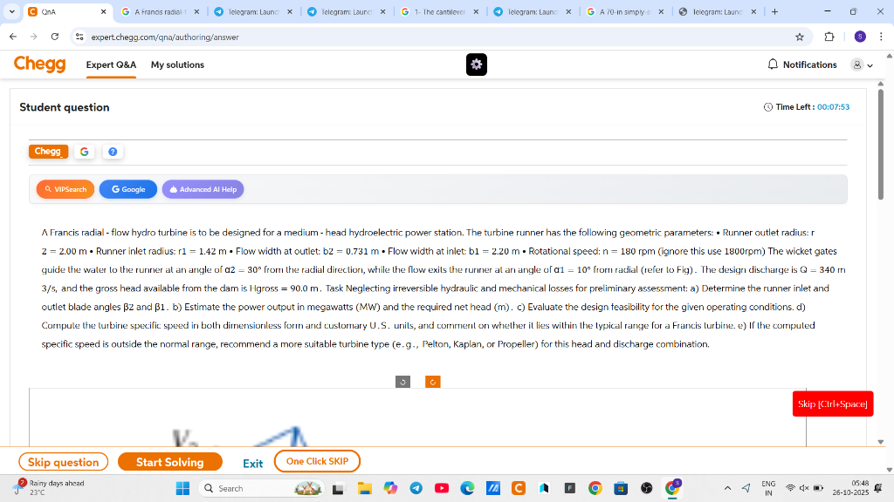Click the blue question mark help icon
Image resolution: width=894 pixels, height=502 pixels.
(x=113, y=152)
